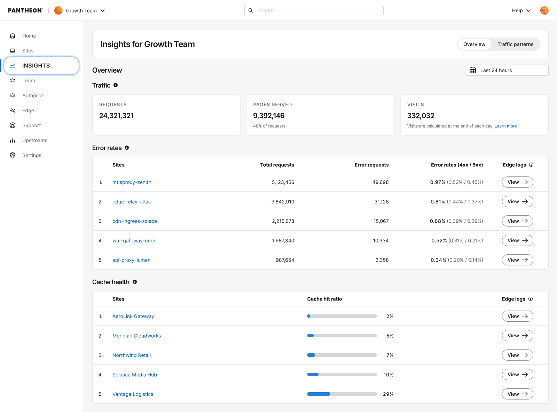Click View logs for Northwind Retail
The height and width of the screenshot is (412, 557).
pos(517,355)
